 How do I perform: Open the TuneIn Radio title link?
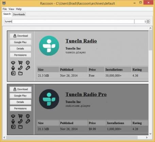coord(81,41)
